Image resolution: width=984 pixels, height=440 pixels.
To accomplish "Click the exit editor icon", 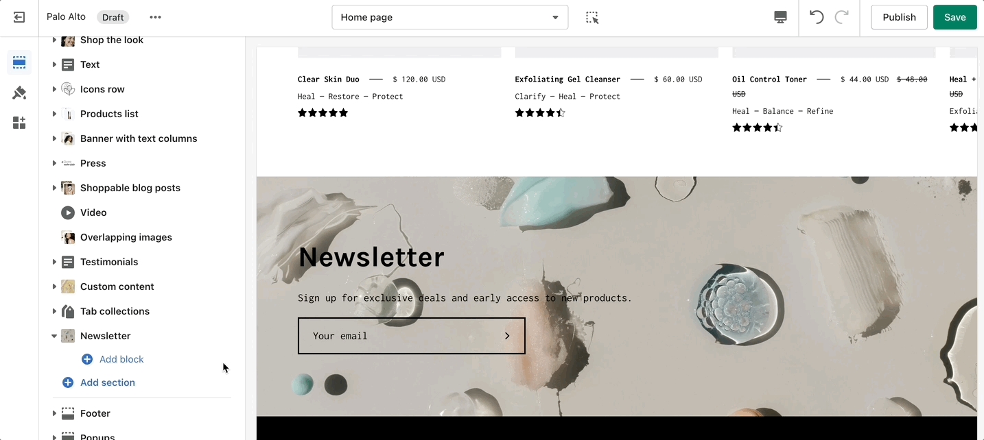I will pyautogui.click(x=19, y=17).
